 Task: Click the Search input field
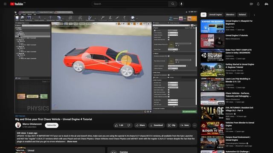(130, 4)
